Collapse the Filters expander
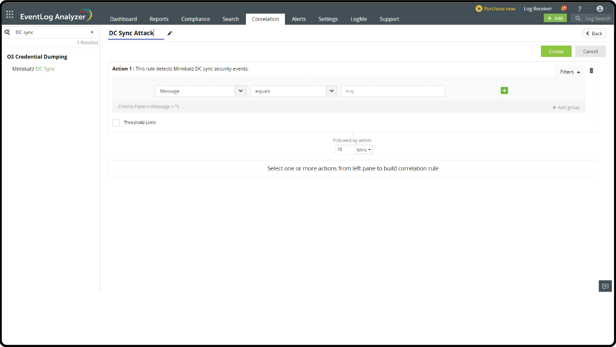Viewport: 616px width, 347px height. point(570,72)
